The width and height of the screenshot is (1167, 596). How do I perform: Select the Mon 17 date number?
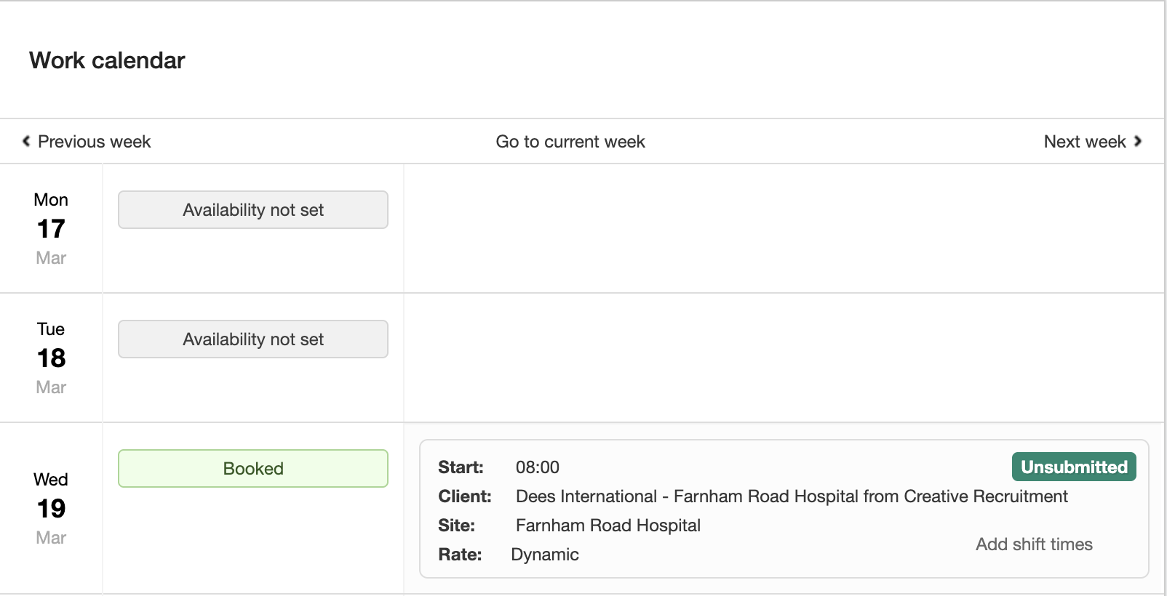[x=51, y=229]
